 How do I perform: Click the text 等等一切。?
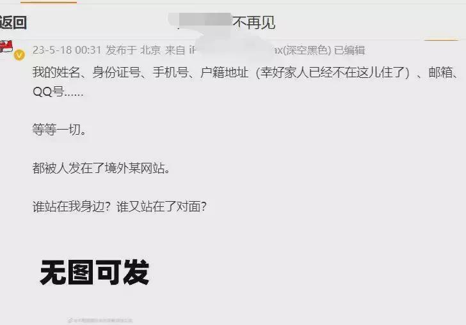coord(60,130)
